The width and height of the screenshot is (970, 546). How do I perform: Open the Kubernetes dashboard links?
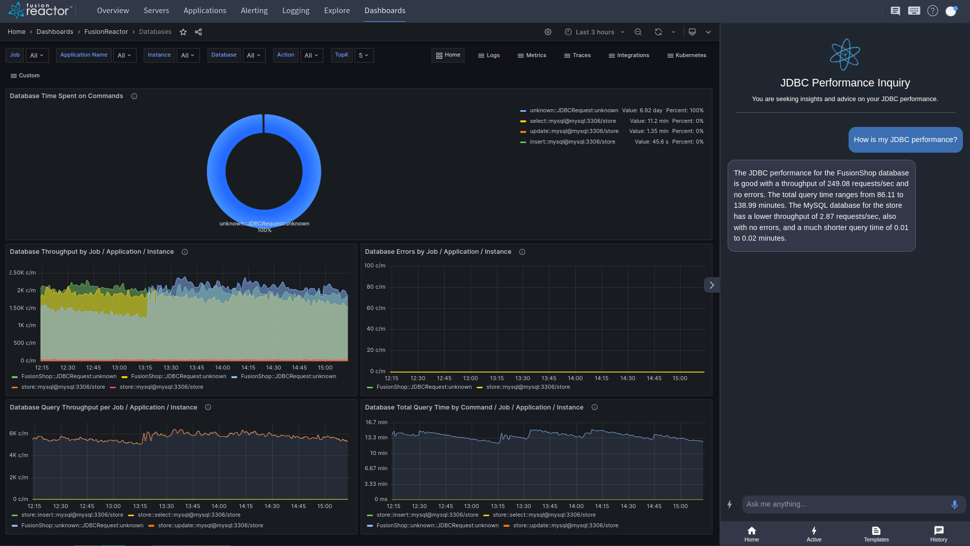(x=687, y=56)
